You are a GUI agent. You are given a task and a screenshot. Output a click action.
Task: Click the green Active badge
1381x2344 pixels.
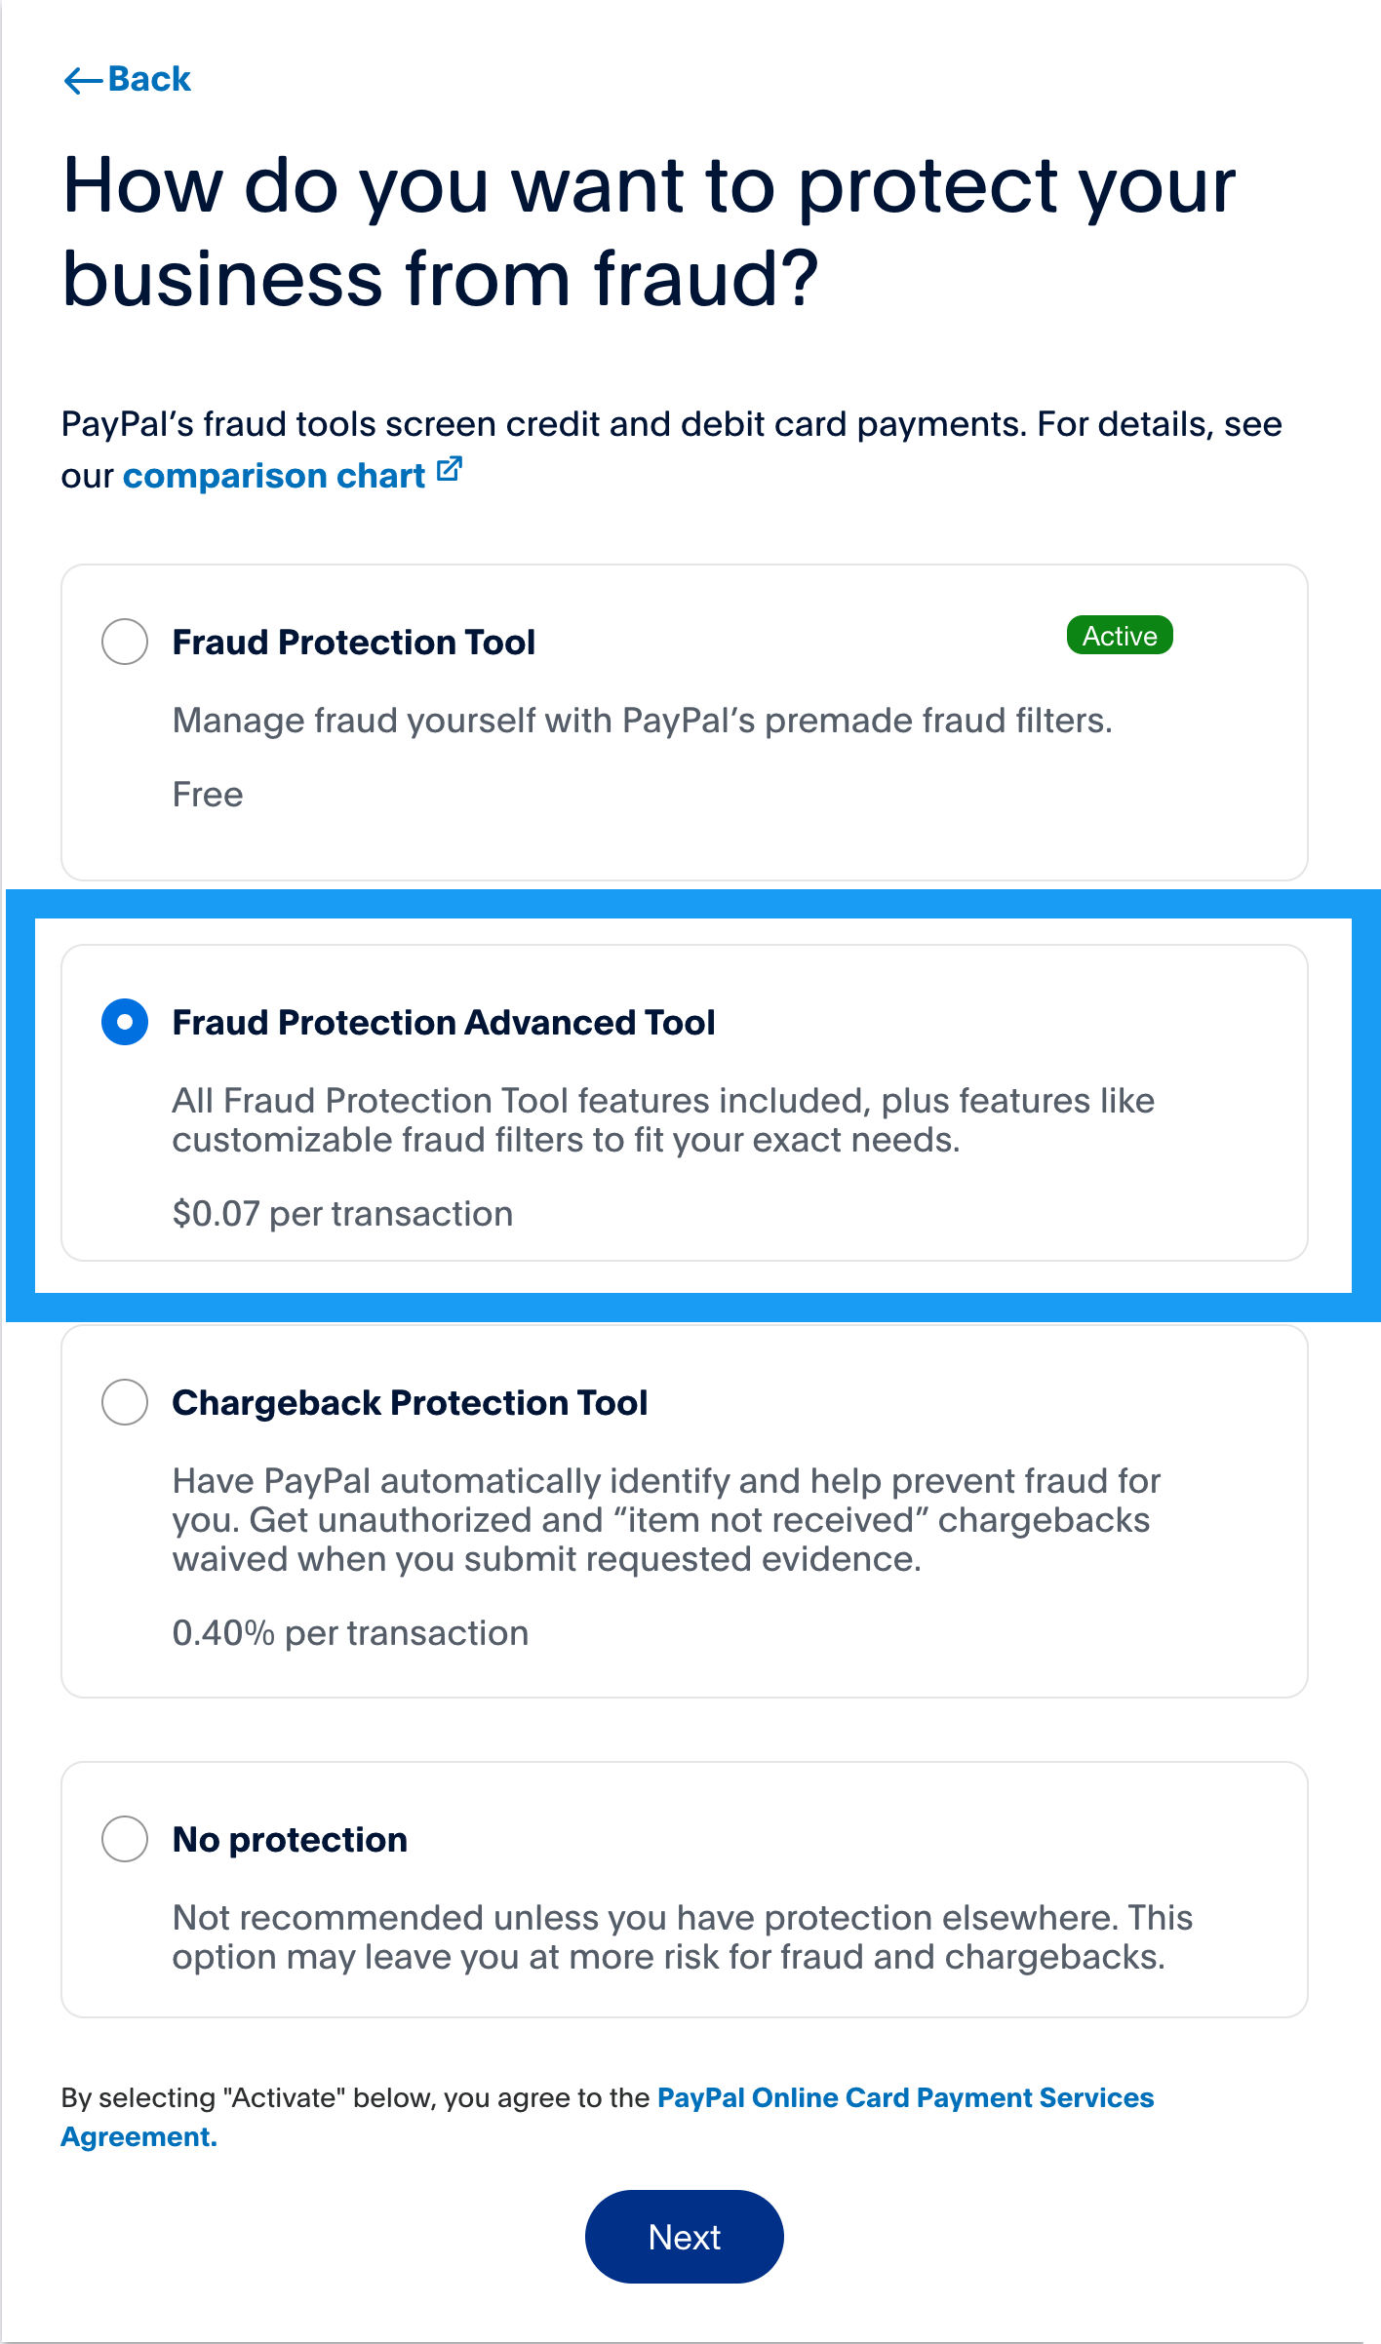pos(1120,636)
